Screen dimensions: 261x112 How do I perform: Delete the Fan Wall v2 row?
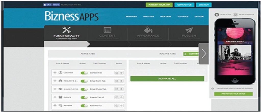click(121, 106)
